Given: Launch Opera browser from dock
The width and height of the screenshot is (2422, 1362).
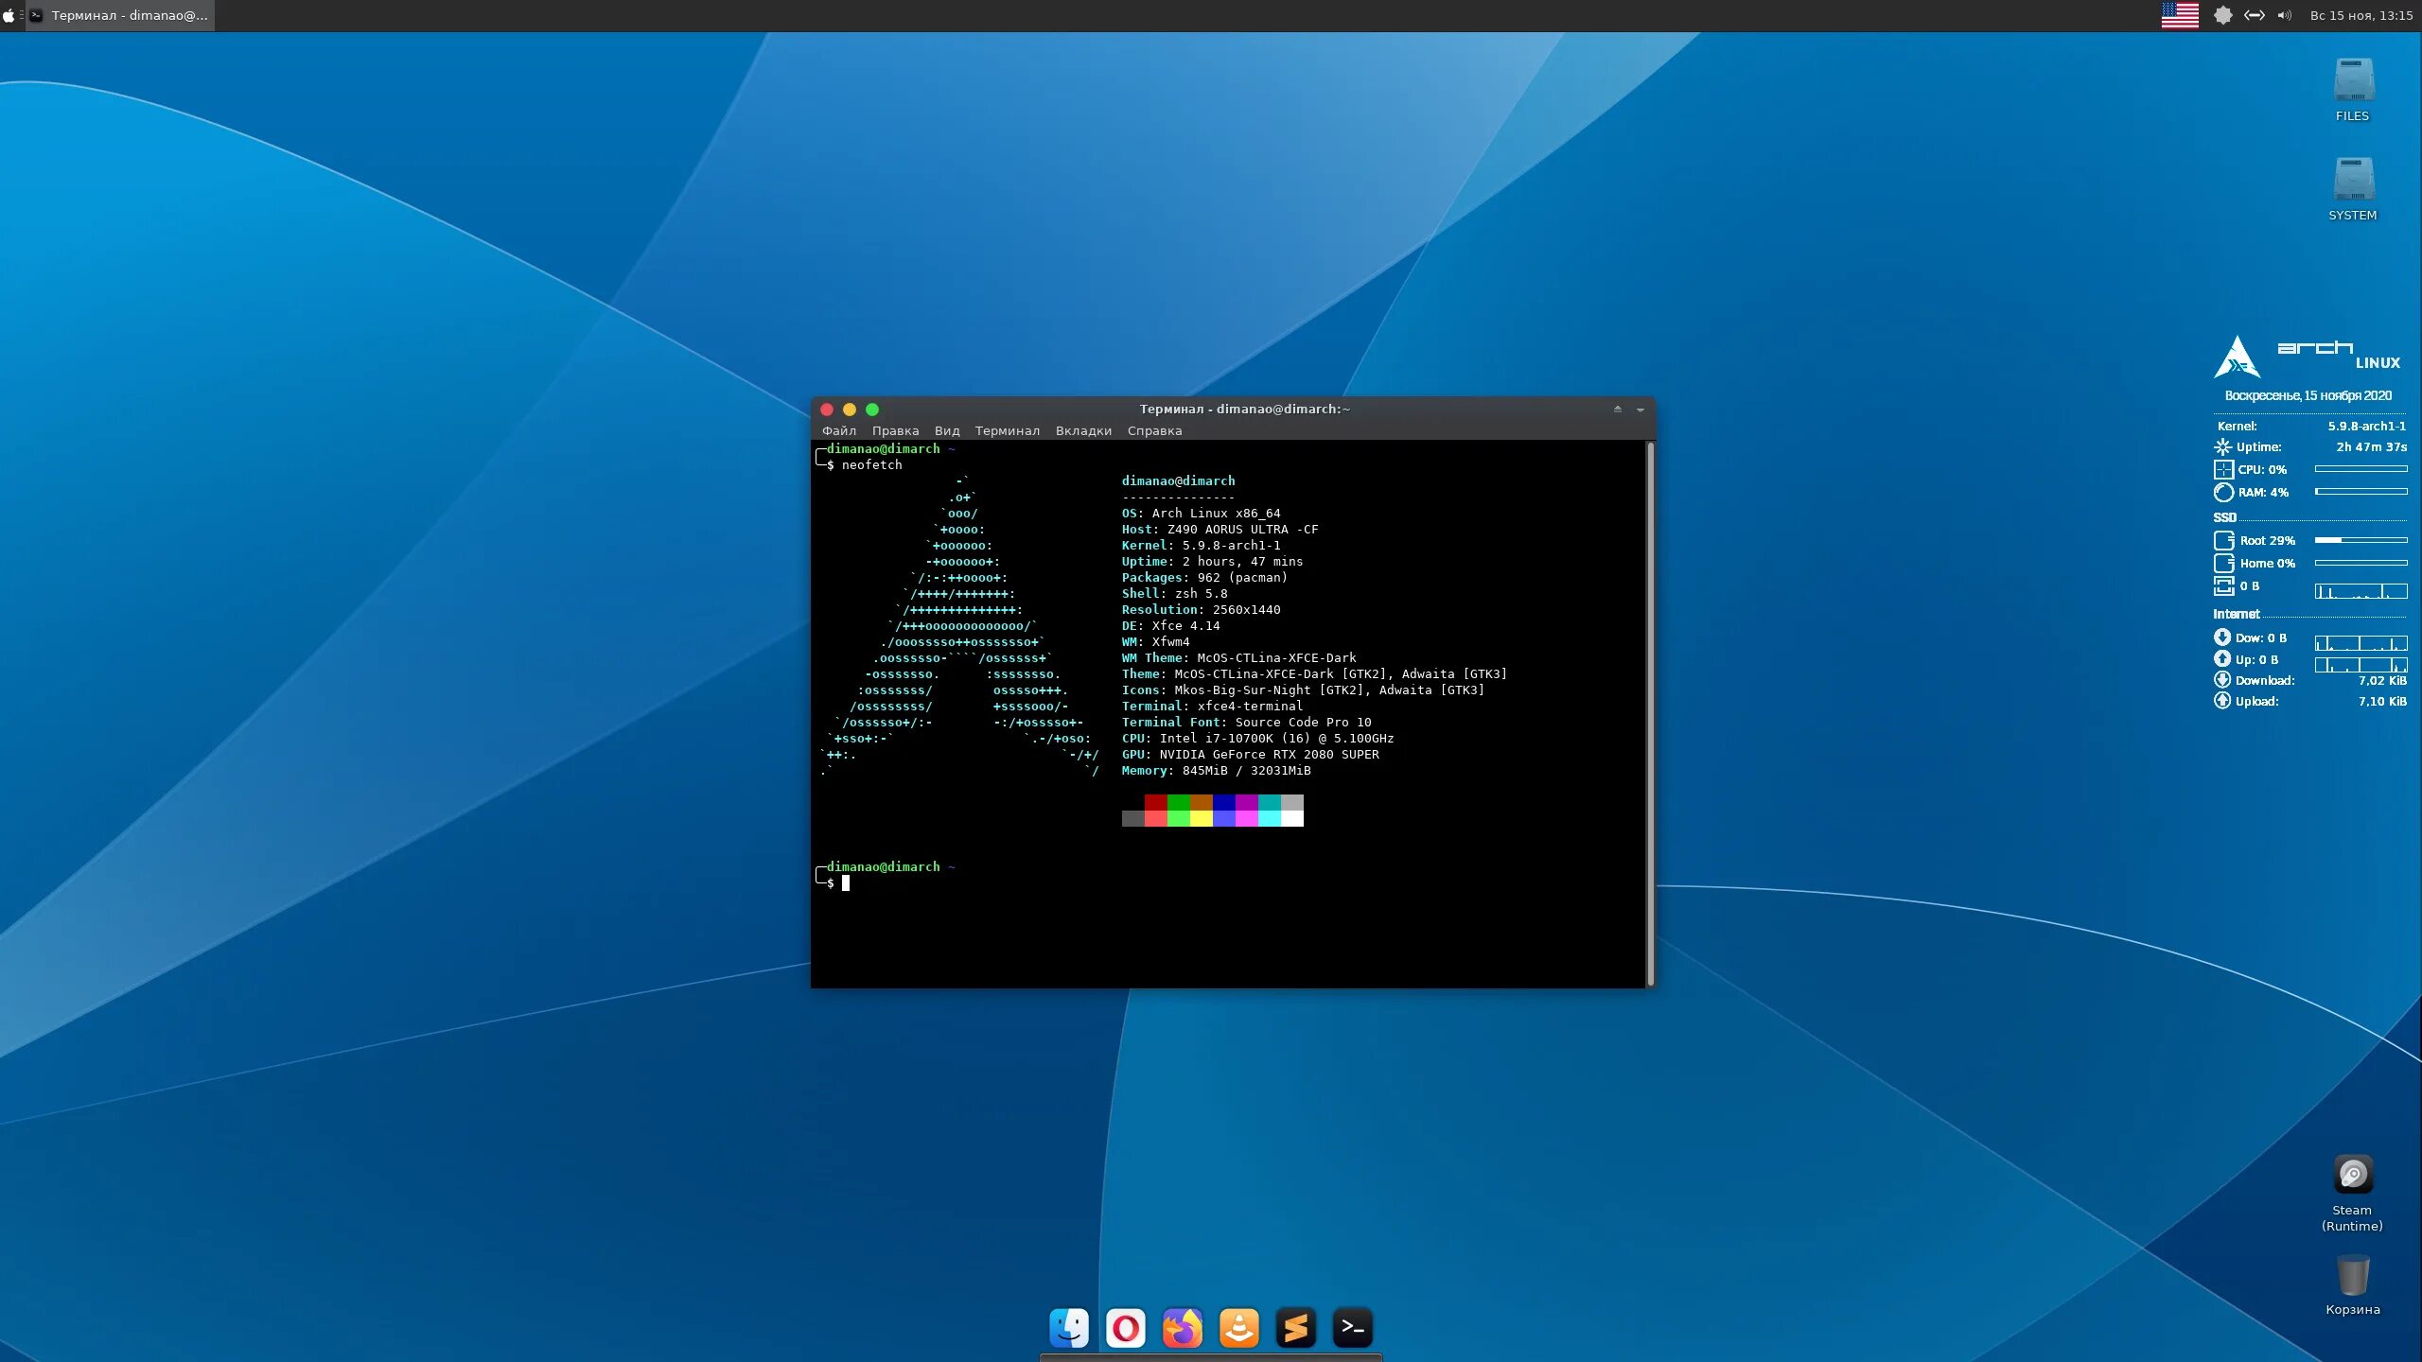Looking at the screenshot, I should coord(1126,1328).
